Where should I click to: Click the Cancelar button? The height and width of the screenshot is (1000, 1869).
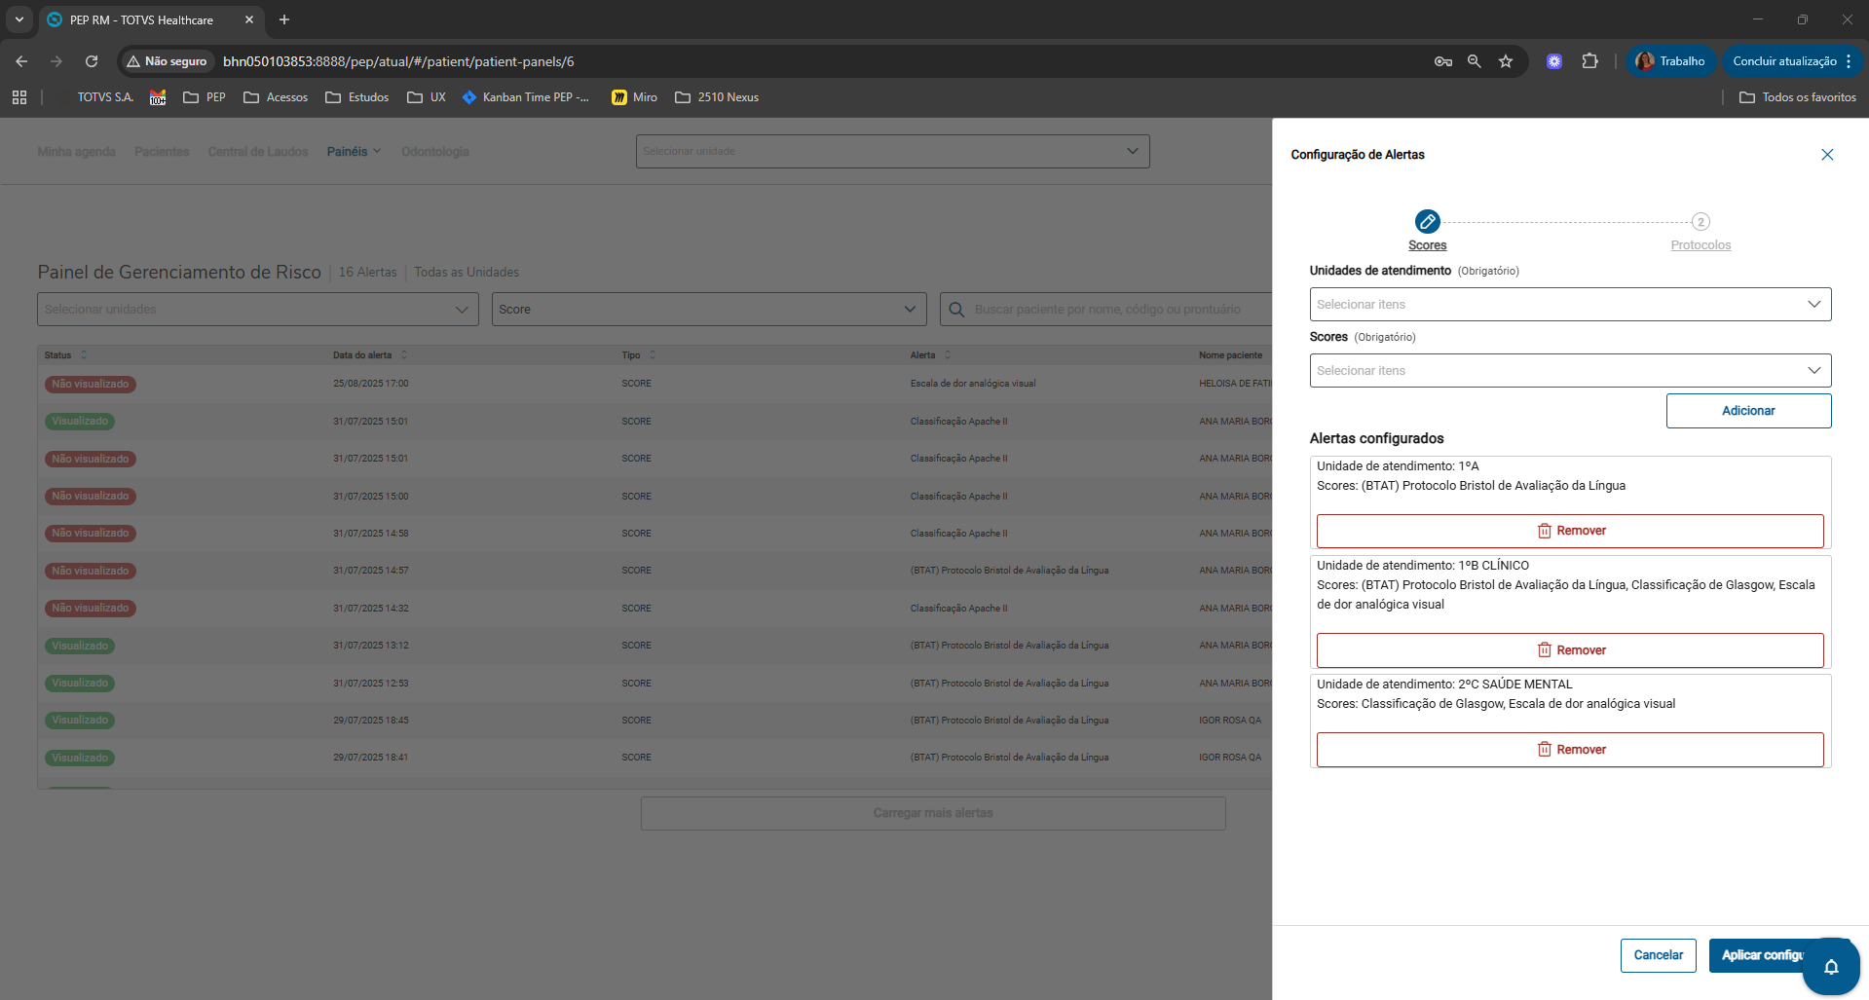coord(1658,955)
